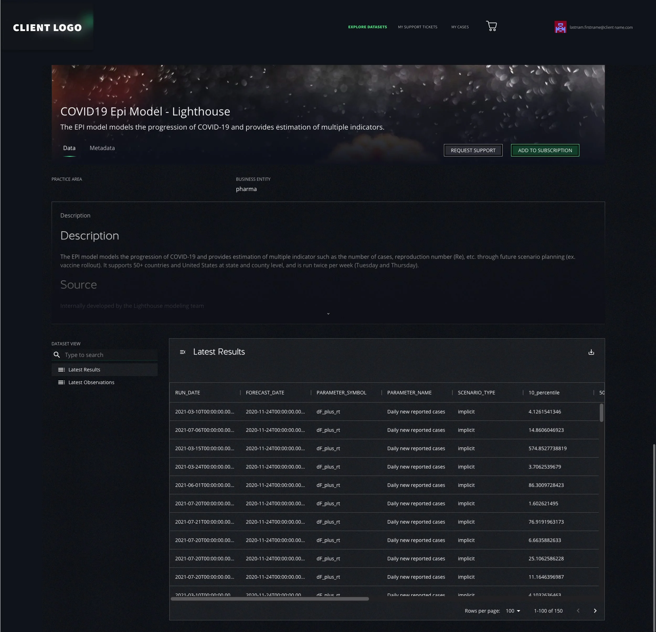656x632 pixels.
Task: Click the table horizontal scrollbar
Action: coord(269,599)
